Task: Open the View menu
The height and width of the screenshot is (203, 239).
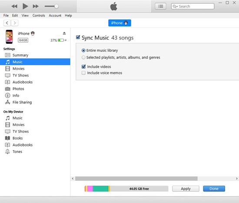Action: pyautogui.click(x=25, y=15)
